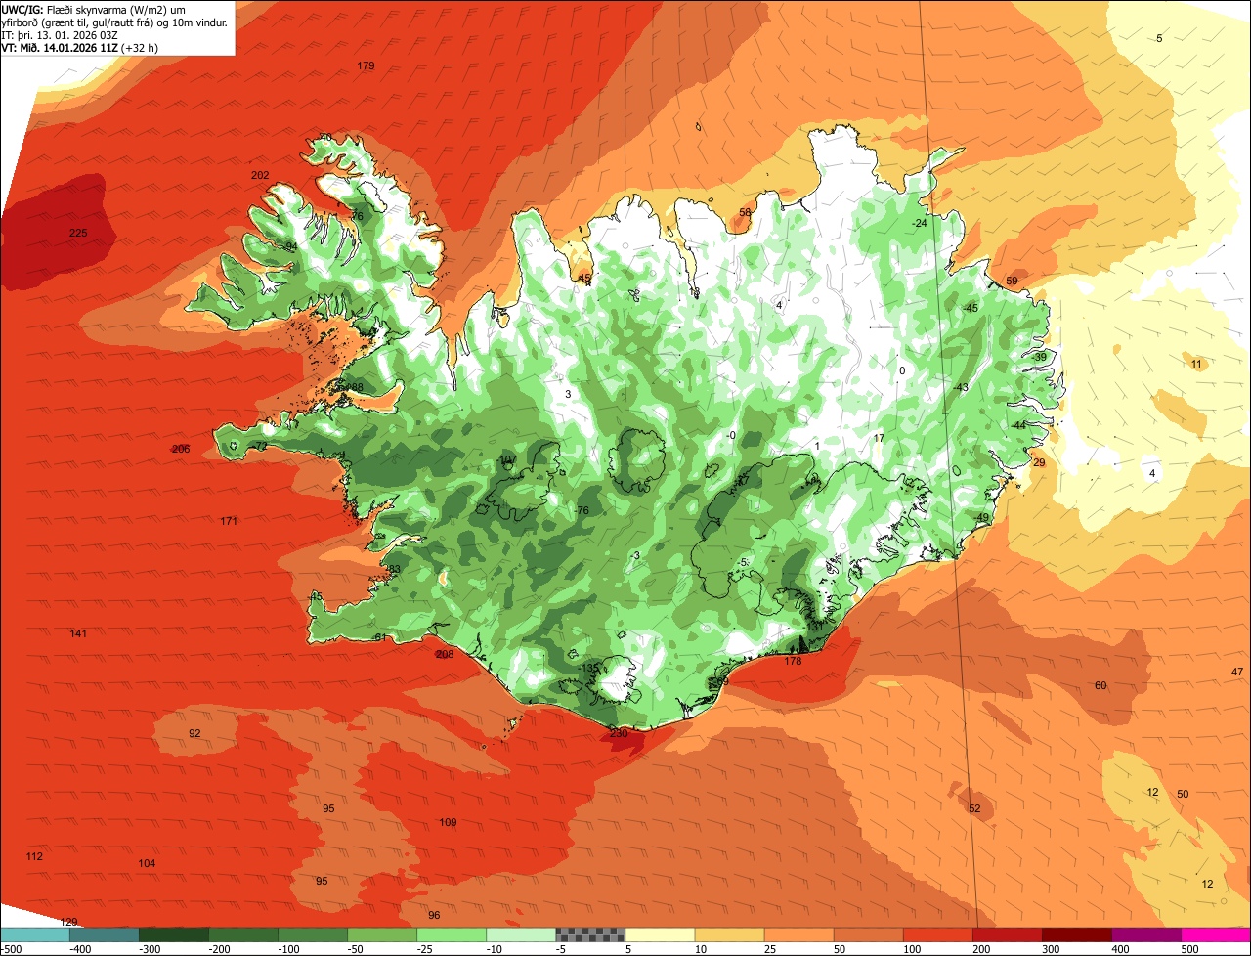Viewport: 1251px width, 956px height.
Task: Click the map value '202' near Westfjords
Action: coord(260,175)
